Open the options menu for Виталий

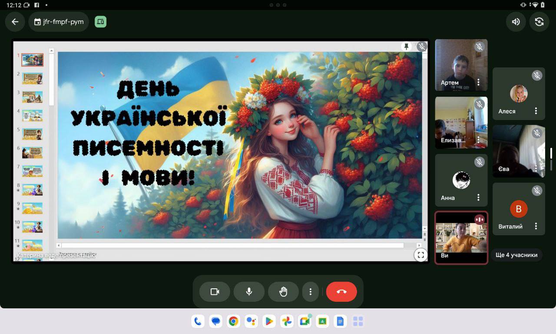click(x=536, y=226)
